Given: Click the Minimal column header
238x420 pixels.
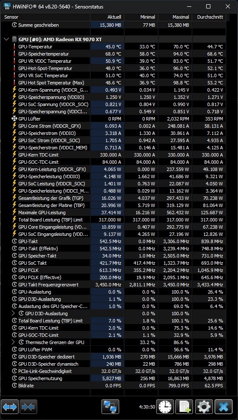Looking at the screenshot, I should (x=141, y=17).
